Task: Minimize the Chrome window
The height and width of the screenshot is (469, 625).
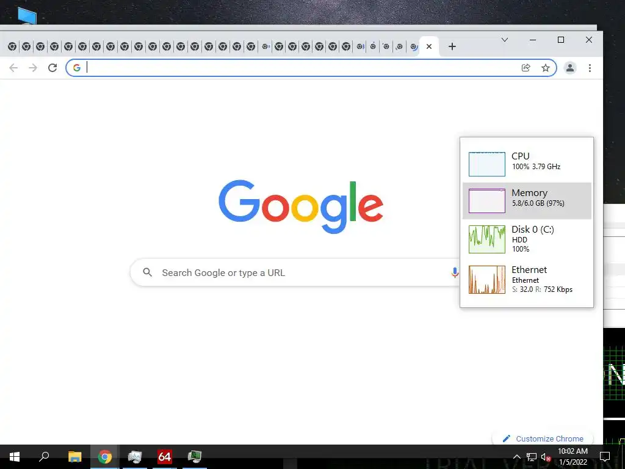Action: click(533, 40)
